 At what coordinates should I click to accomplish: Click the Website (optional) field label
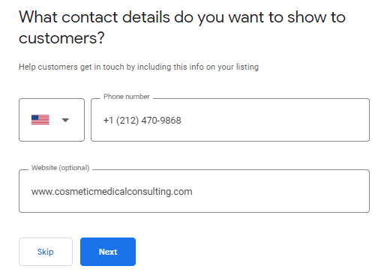pos(60,168)
